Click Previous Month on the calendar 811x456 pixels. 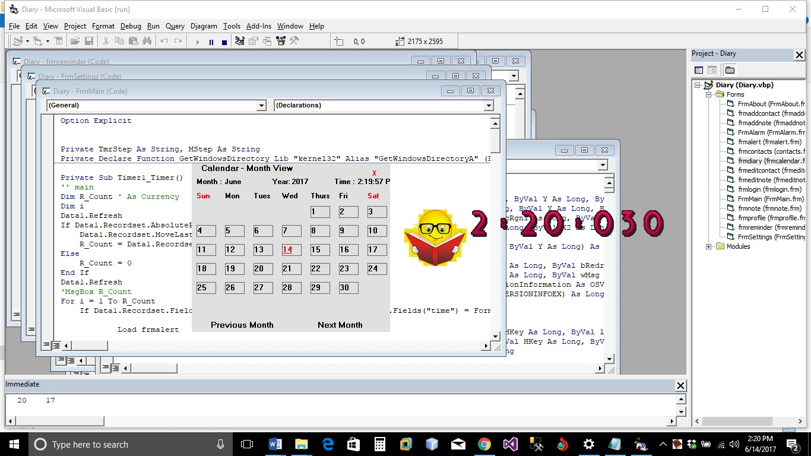click(242, 325)
